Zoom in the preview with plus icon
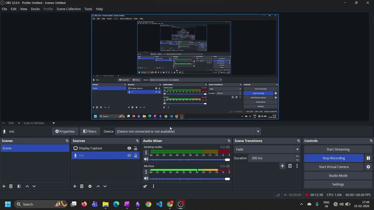Image resolution: width=374 pixels, height=210 pixels. [x=19, y=123]
